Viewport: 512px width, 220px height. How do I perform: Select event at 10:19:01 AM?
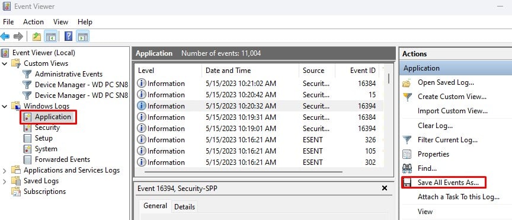pos(260,129)
